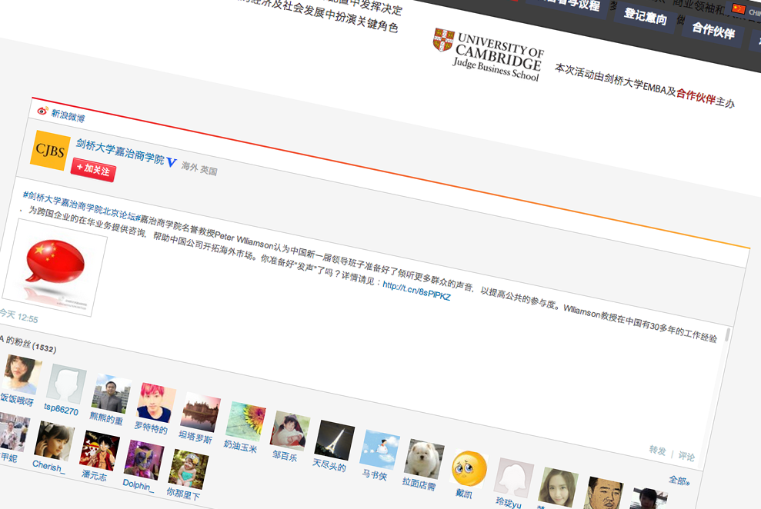Click the Sina Weibo eye logo icon
761x509 pixels.
(43, 111)
